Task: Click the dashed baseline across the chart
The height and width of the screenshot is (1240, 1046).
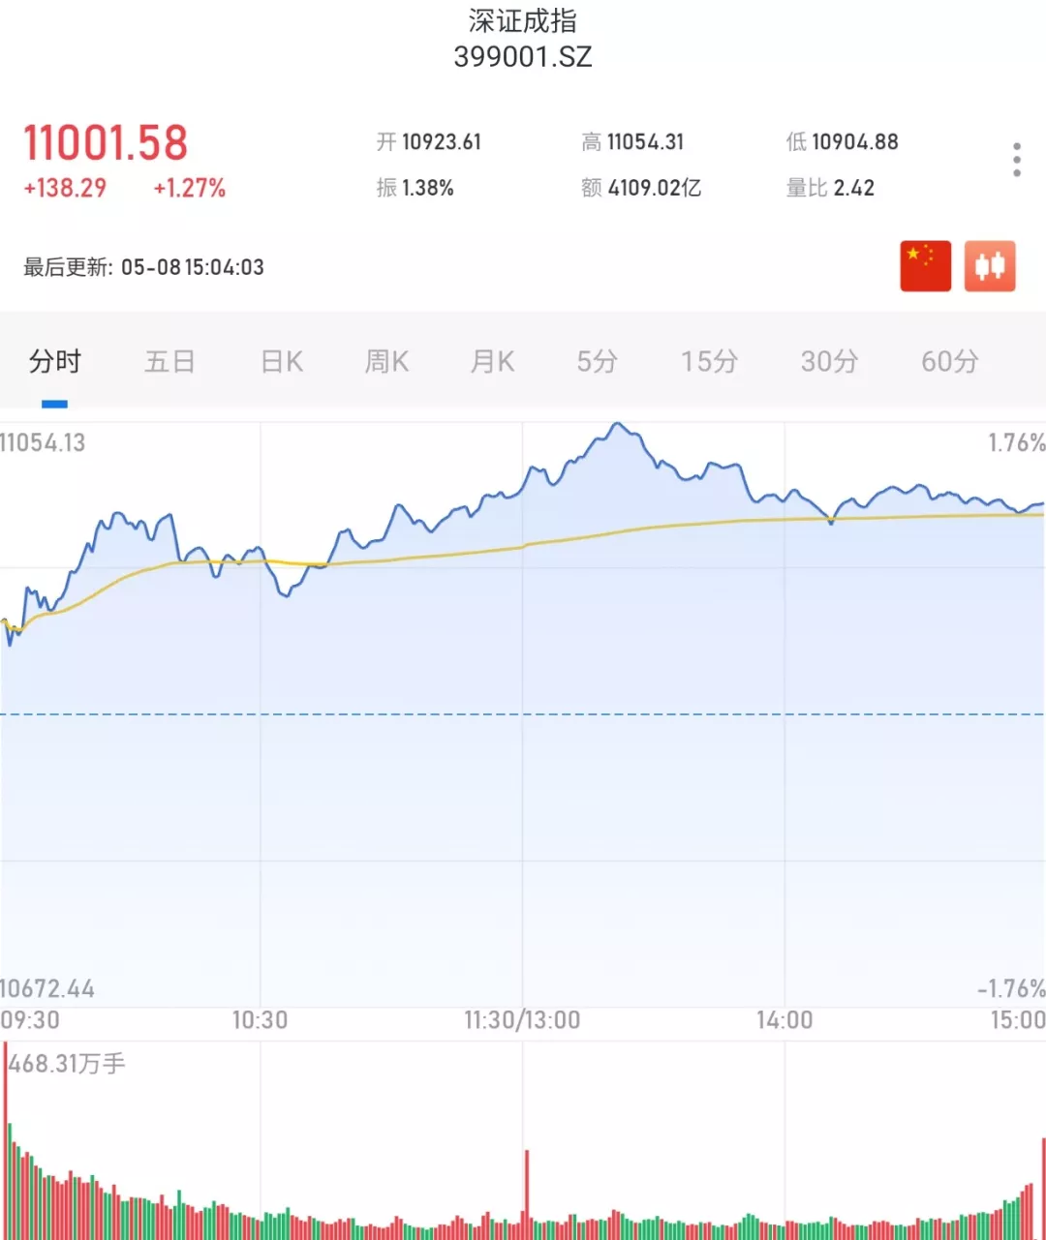Action: tap(523, 713)
